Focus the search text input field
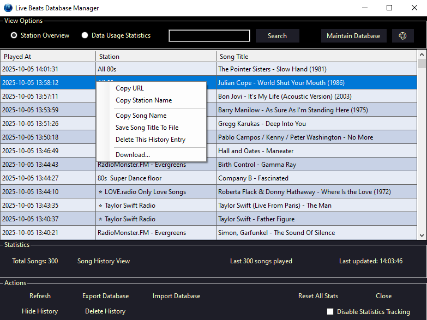 [209, 36]
